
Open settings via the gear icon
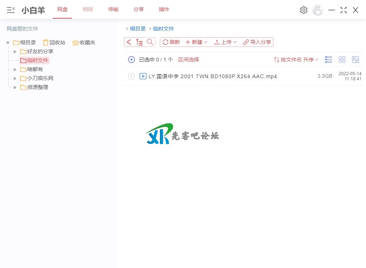pos(304,10)
